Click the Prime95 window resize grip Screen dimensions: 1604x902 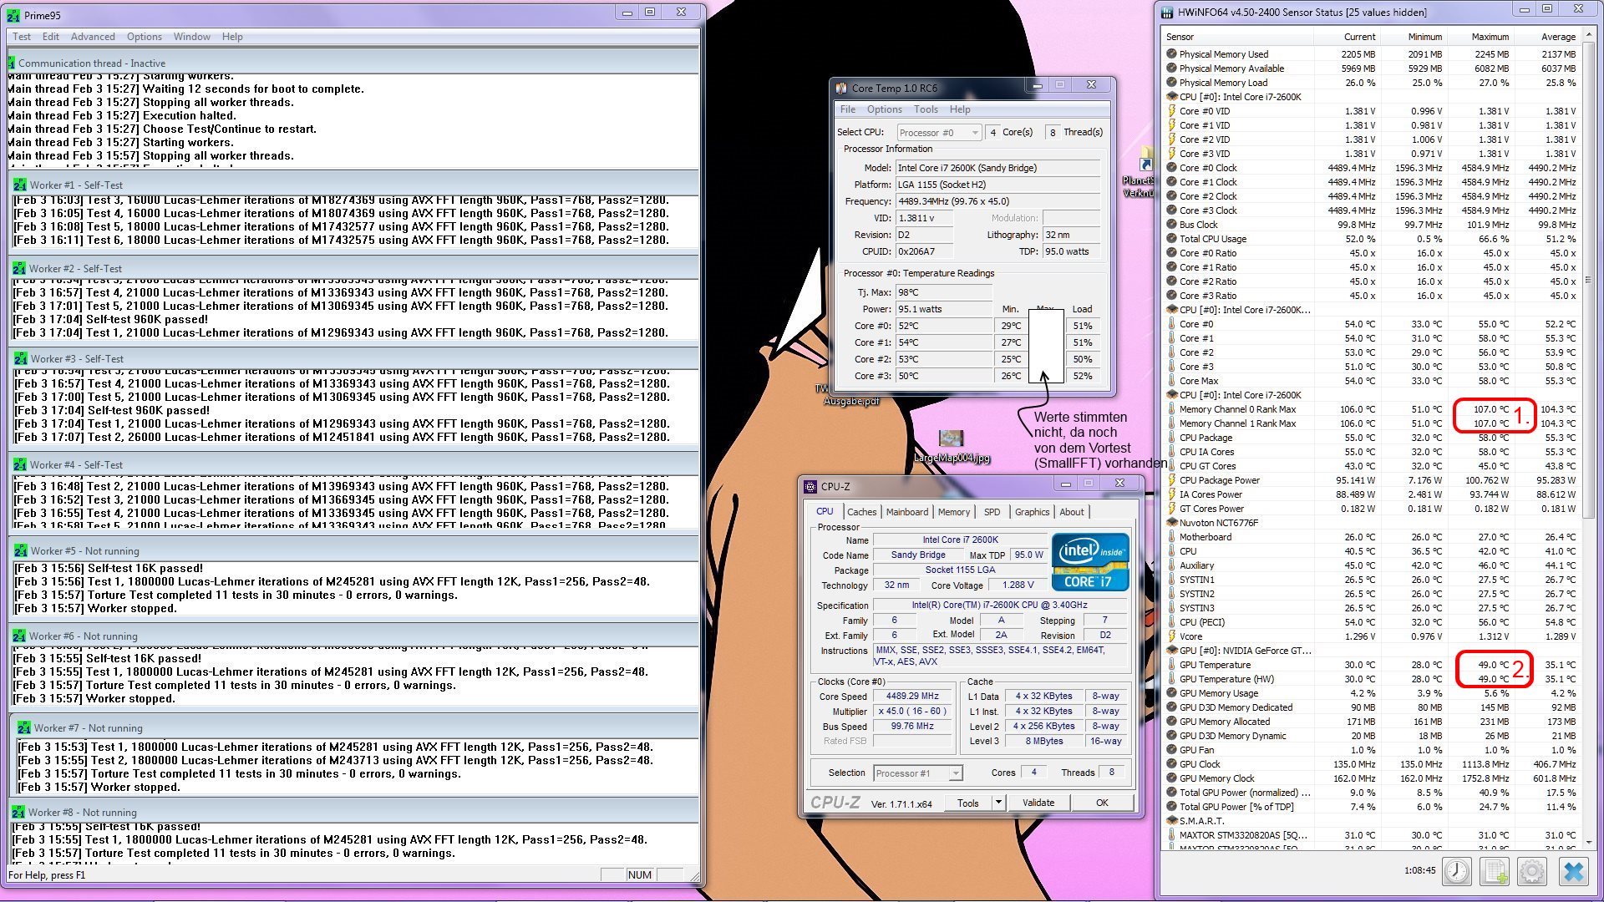694,876
